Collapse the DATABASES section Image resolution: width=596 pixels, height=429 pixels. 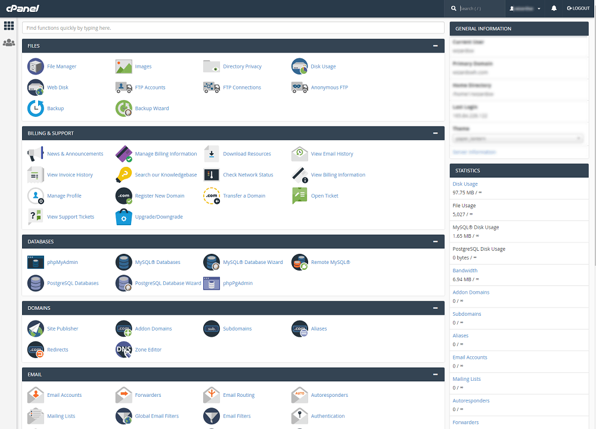(x=435, y=242)
